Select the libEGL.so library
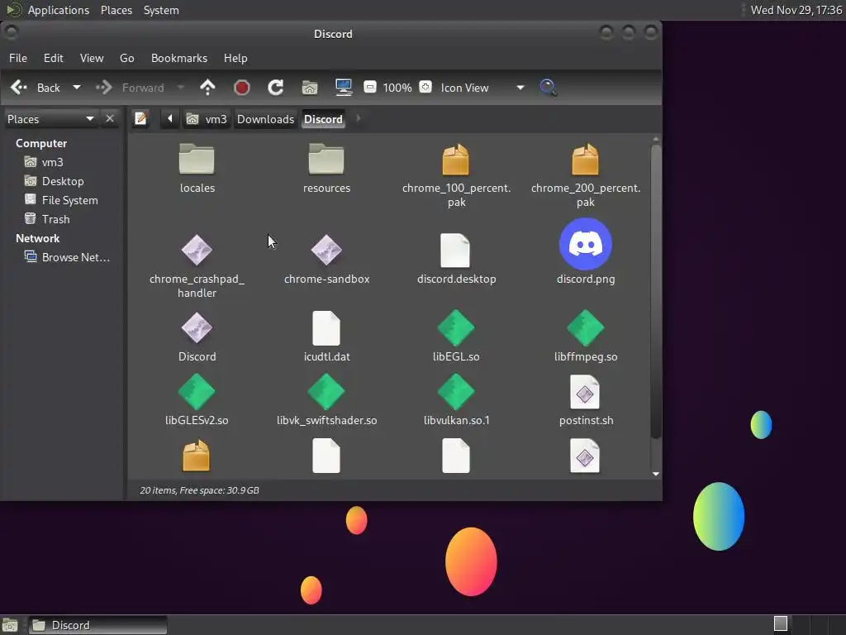846x635 pixels. coord(456,337)
